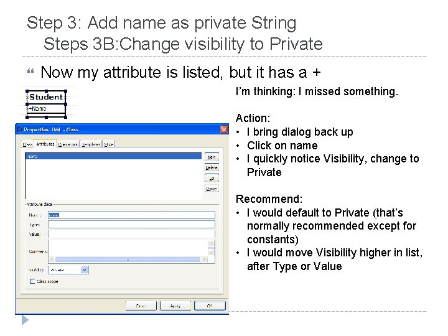The height and width of the screenshot is (336, 448).
Task: Confirm the dialog with OK
Action: pos(210,306)
